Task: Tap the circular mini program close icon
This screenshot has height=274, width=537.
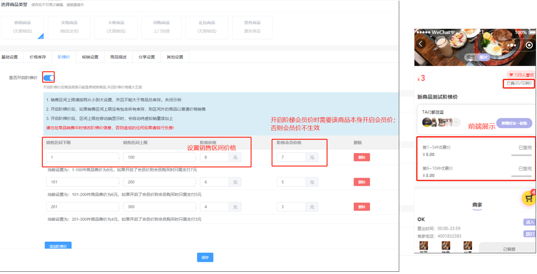Action: (529, 45)
